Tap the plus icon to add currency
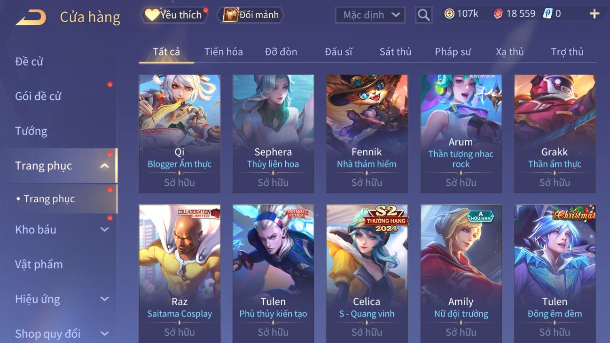Screen dimensions: 610x343 [594, 14]
